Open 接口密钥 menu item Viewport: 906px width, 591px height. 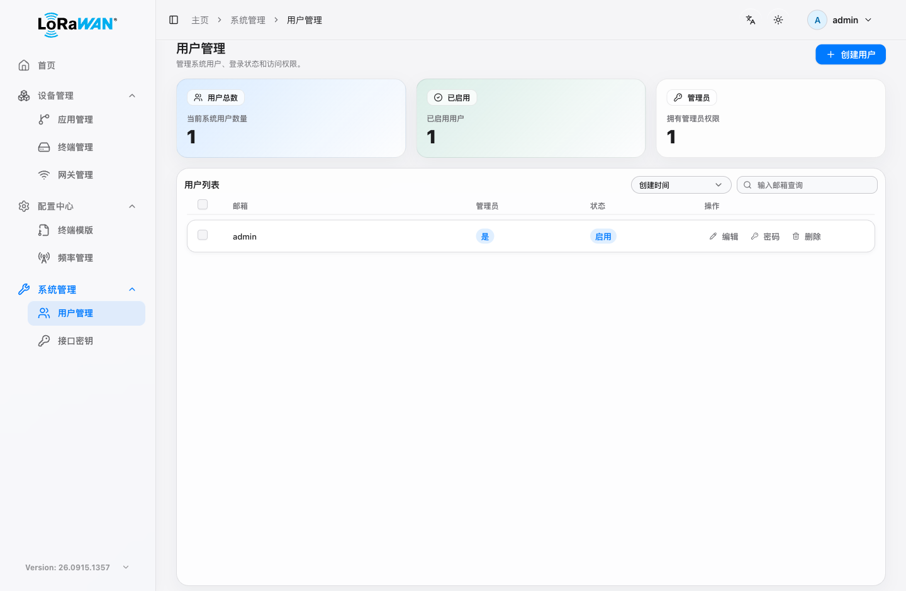coord(86,341)
